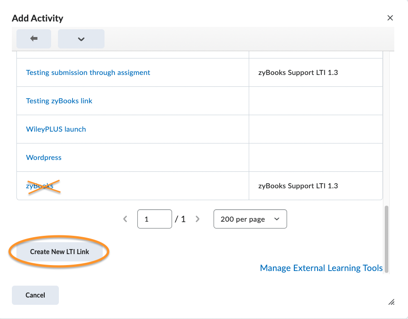This screenshot has height=319, width=408.
Task: Select the Testing zyBooks link entry
Action: [x=59, y=101]
